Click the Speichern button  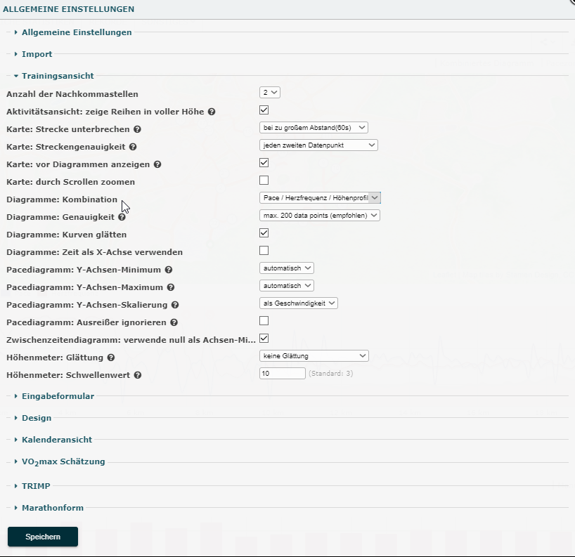pyautogui.click(x=43, y=537)
